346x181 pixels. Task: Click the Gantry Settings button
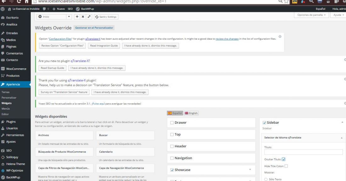pos(106,17)
